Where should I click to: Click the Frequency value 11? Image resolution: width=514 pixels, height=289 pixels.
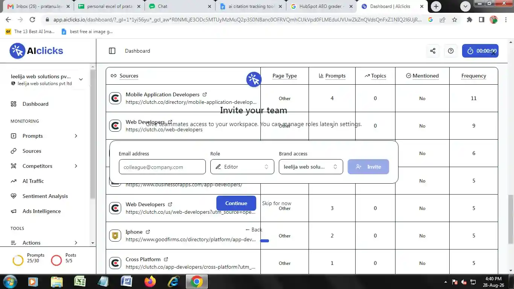(x=474, y=98)
